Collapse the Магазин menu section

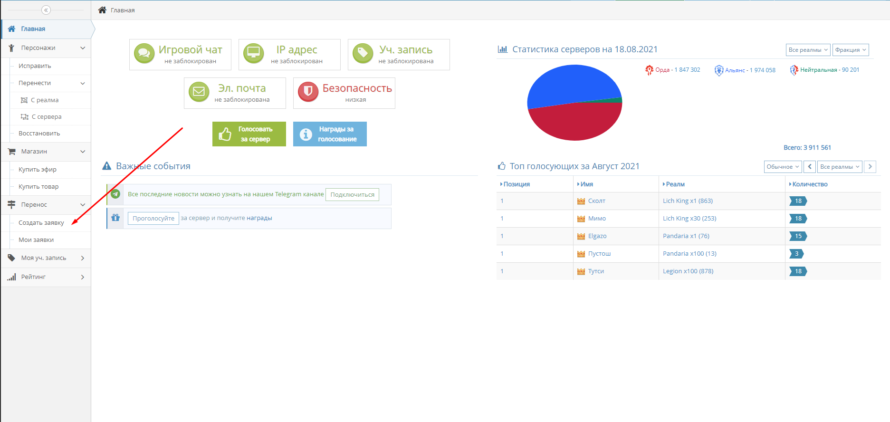[x=83, y=152]
